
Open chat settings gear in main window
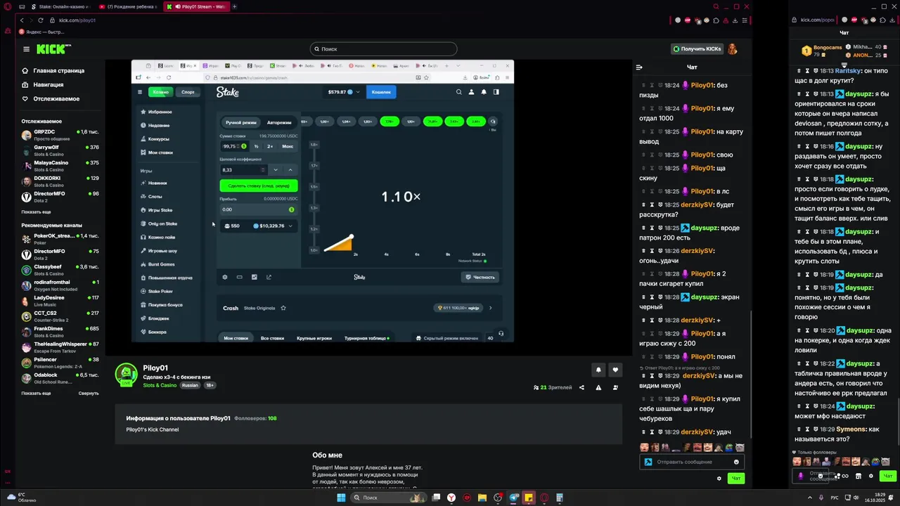point(719,479)
